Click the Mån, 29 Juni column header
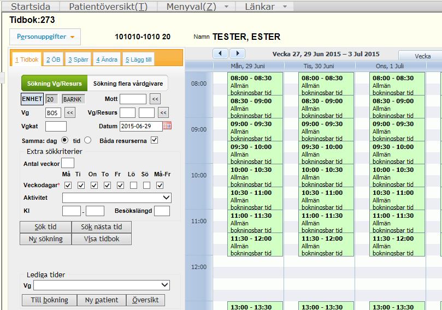This screenshot has width=442, height=310. click(248, 66)
